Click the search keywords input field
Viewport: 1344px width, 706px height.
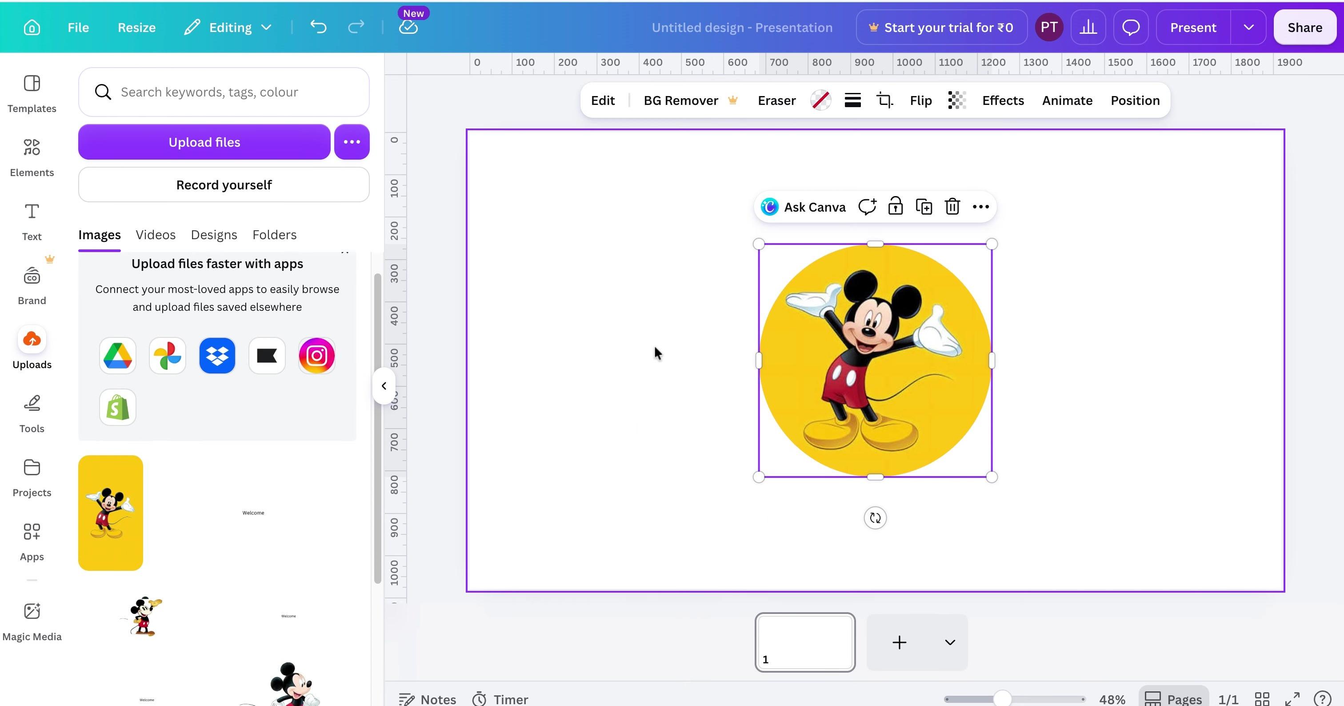(224, 92)
